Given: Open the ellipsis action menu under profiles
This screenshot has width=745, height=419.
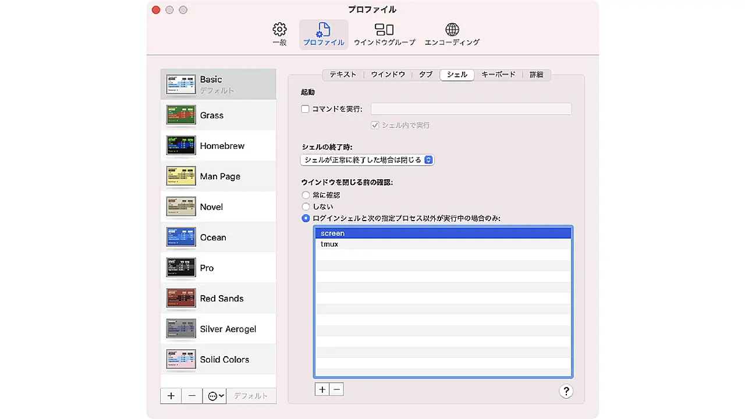Looking at the screenshot, I should (215, 396).
